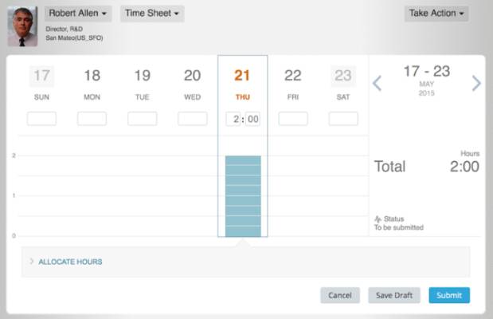Click the Friday hours input box
Image resolution: width=493 pixels, height=319 pixels.
click(293, 119)
